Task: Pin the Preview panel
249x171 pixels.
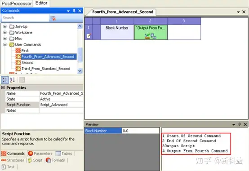Action: pyautogui.click(x=240, y=124)
